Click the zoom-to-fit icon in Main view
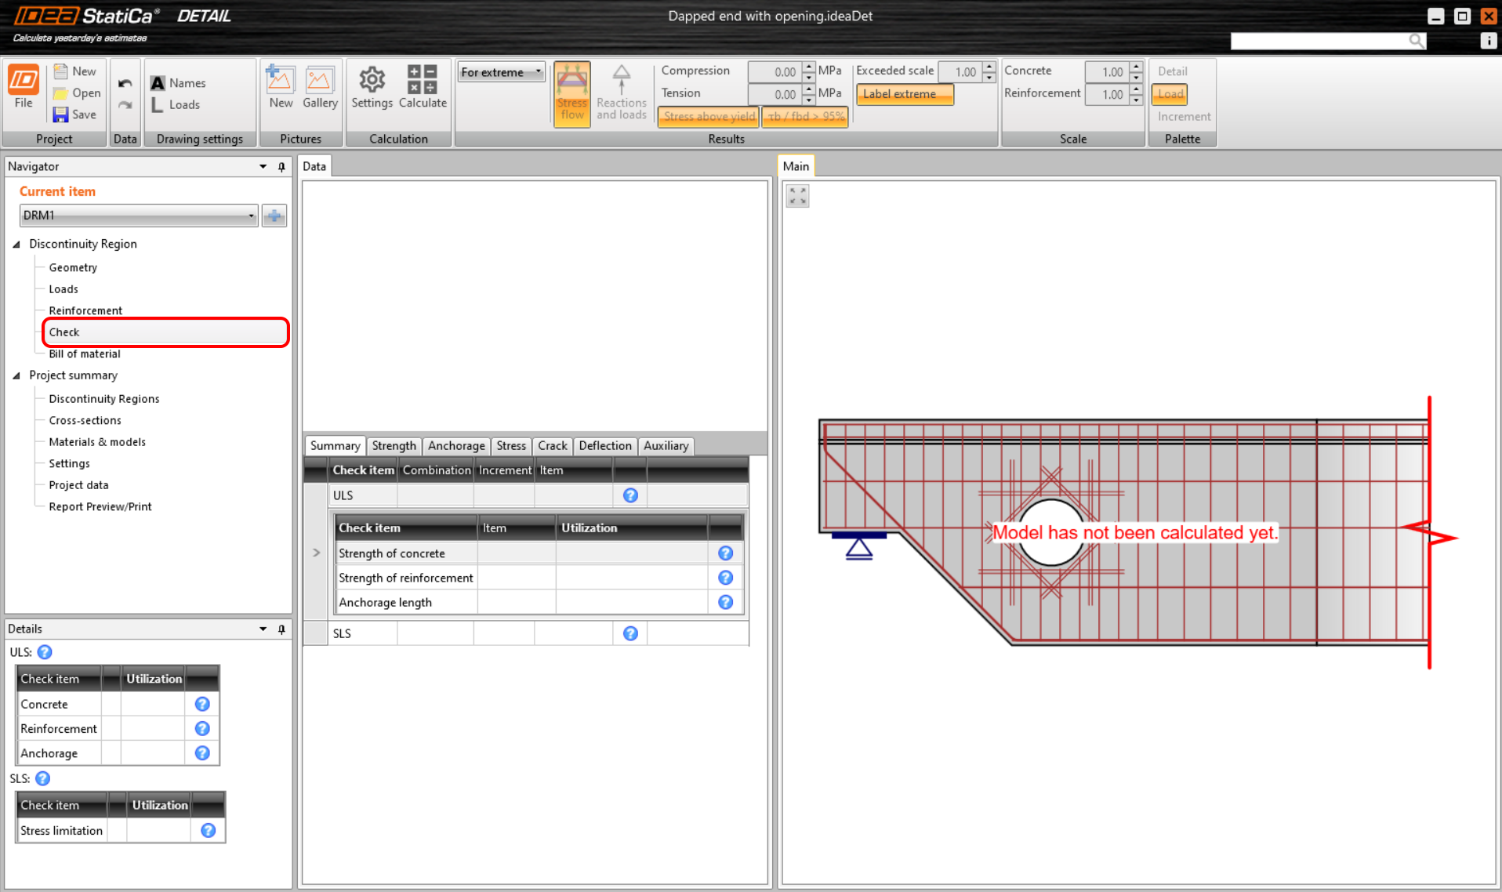The image size is (1502, 892). click(x=797, y=196)
